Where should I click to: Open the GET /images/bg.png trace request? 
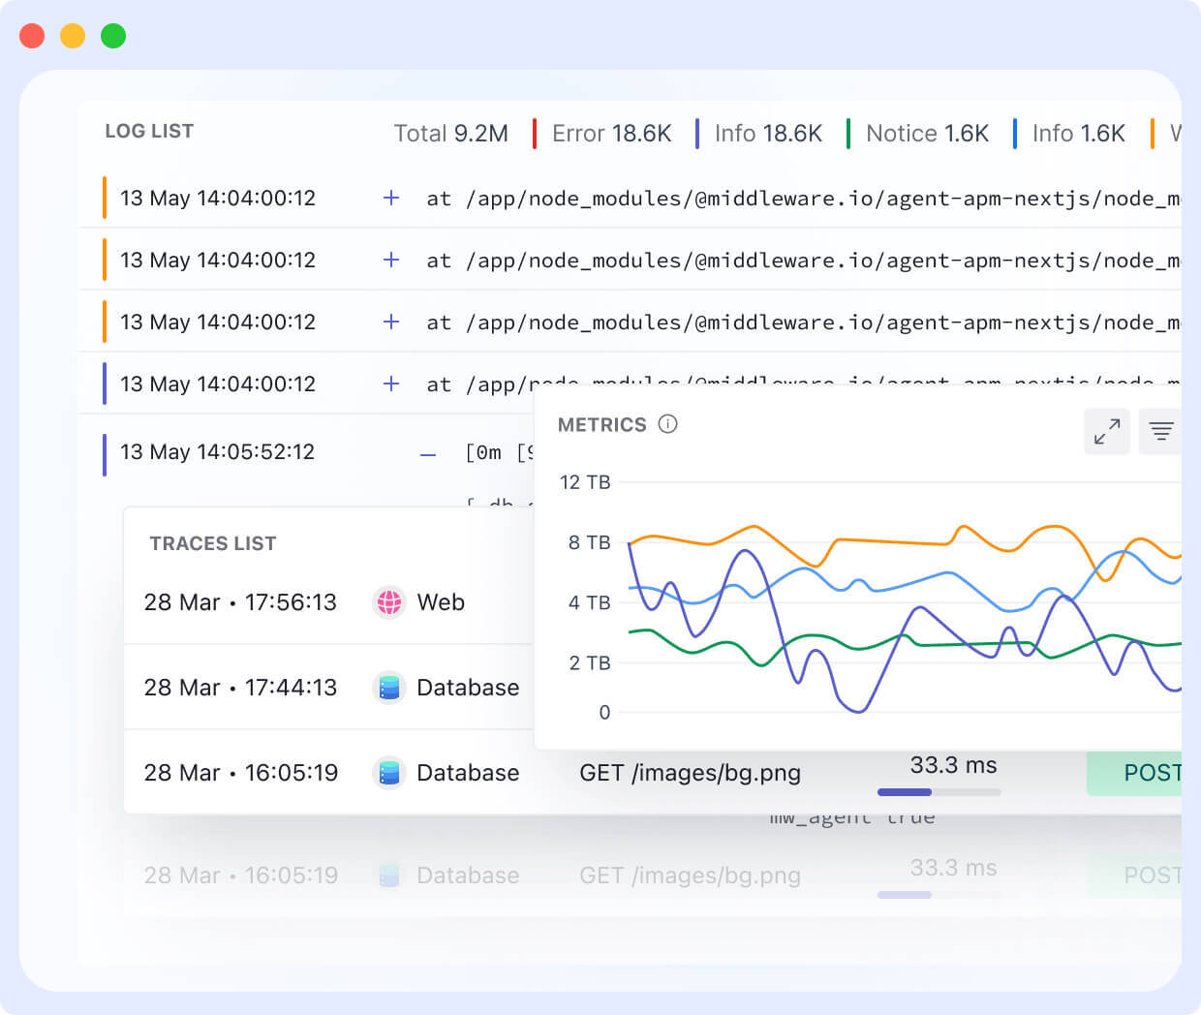pos(690,773)
